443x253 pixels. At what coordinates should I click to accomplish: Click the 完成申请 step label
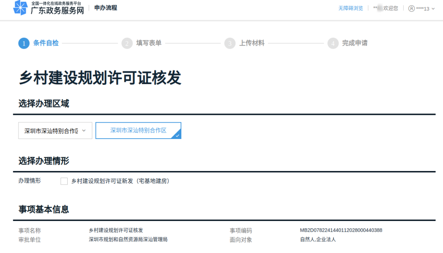pyautogui.click(x=355, y=43)
